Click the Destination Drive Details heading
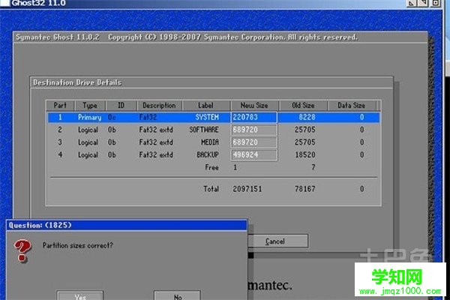The image size is (450, 300). pos(77,82)
